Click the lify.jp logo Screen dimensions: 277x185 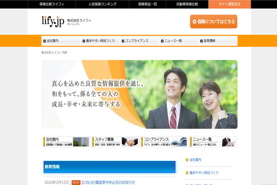point(53,21)
